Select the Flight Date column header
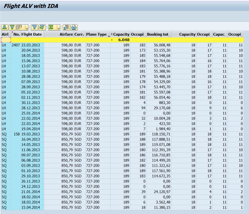249x214 pixels. 32,34
